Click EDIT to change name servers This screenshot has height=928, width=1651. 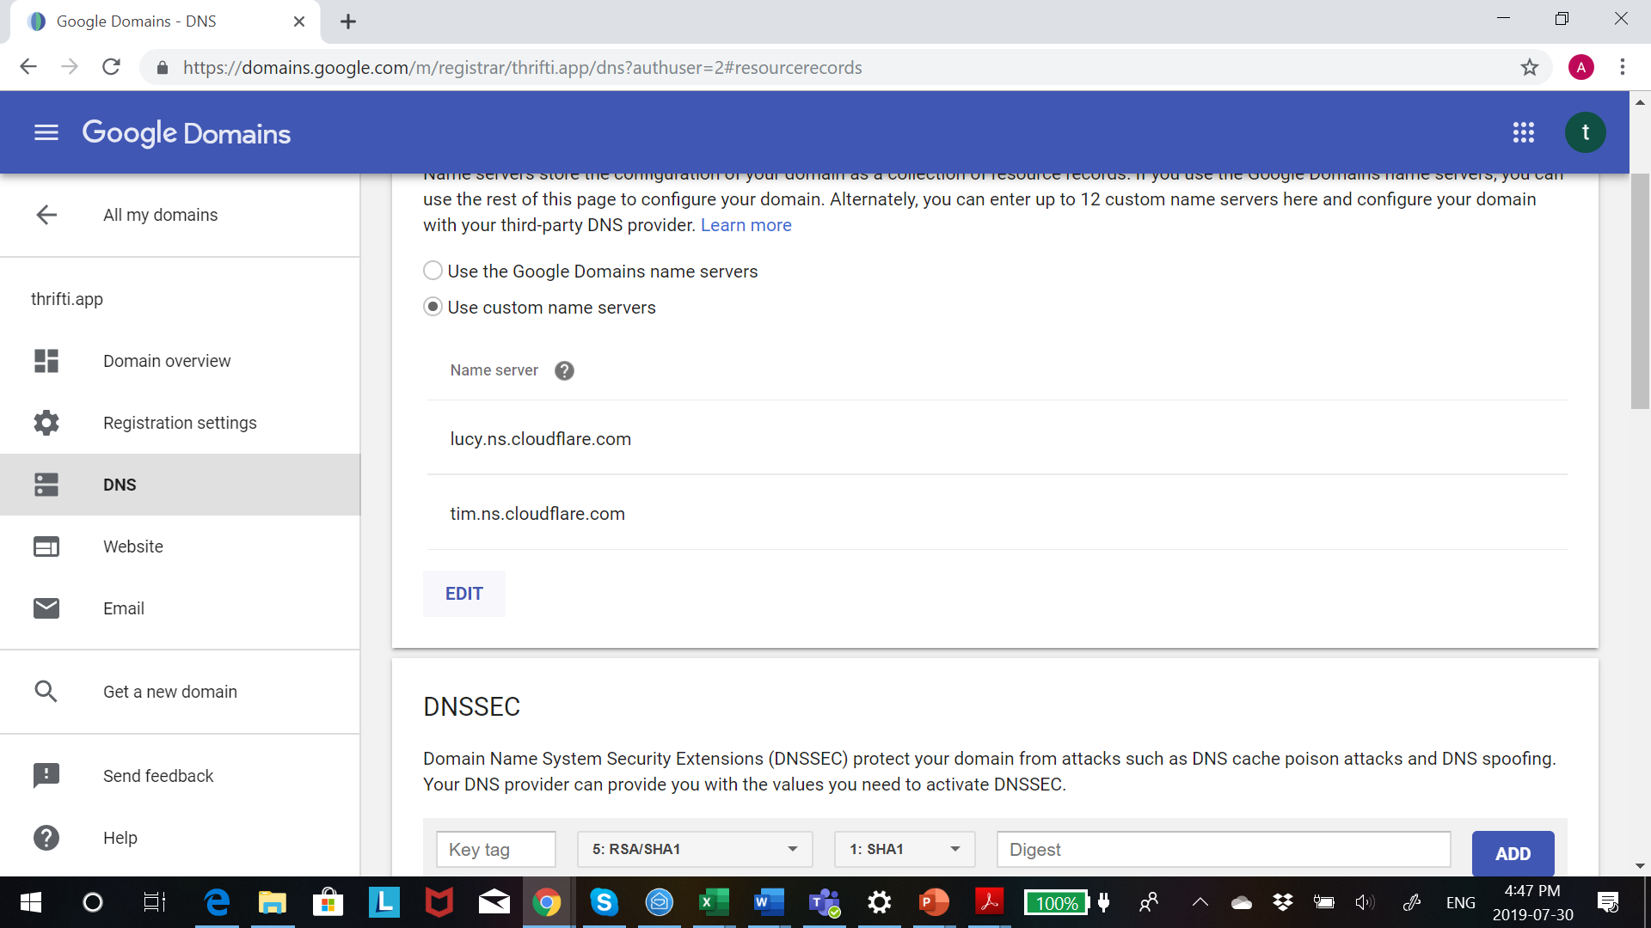click(464, 594)
